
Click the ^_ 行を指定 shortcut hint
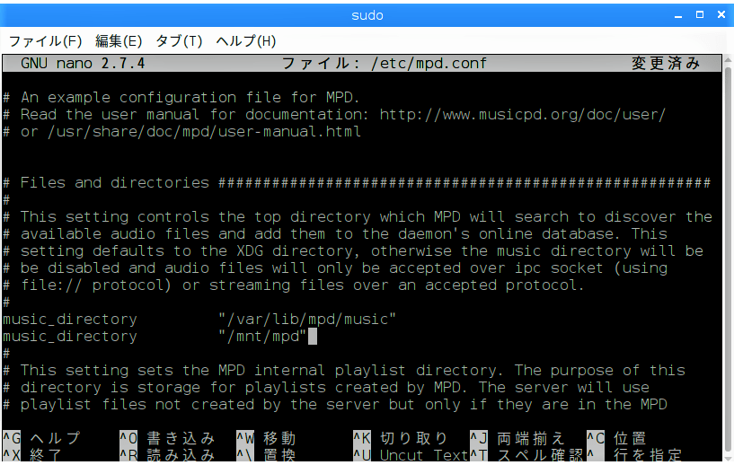coord(635,455)
